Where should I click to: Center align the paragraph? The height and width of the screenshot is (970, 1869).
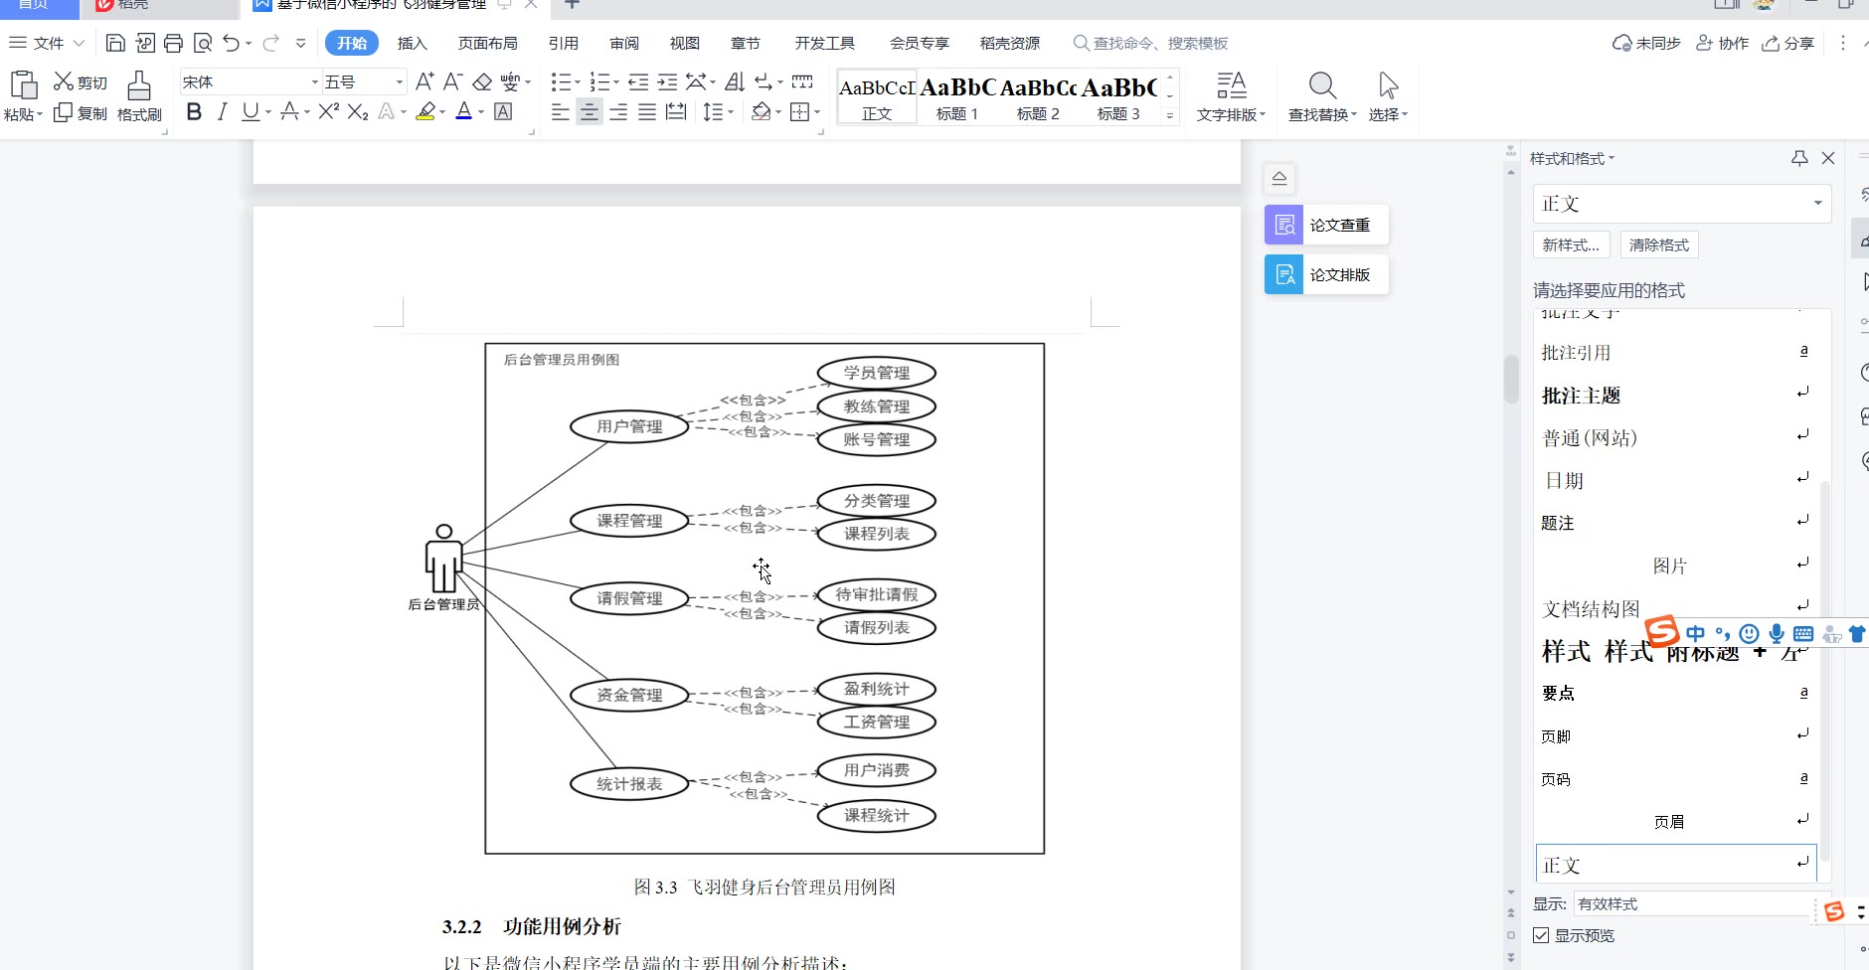[590, 112]
